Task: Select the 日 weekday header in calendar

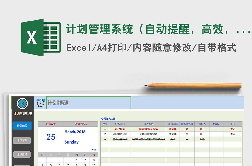Action: click(43, 155)
